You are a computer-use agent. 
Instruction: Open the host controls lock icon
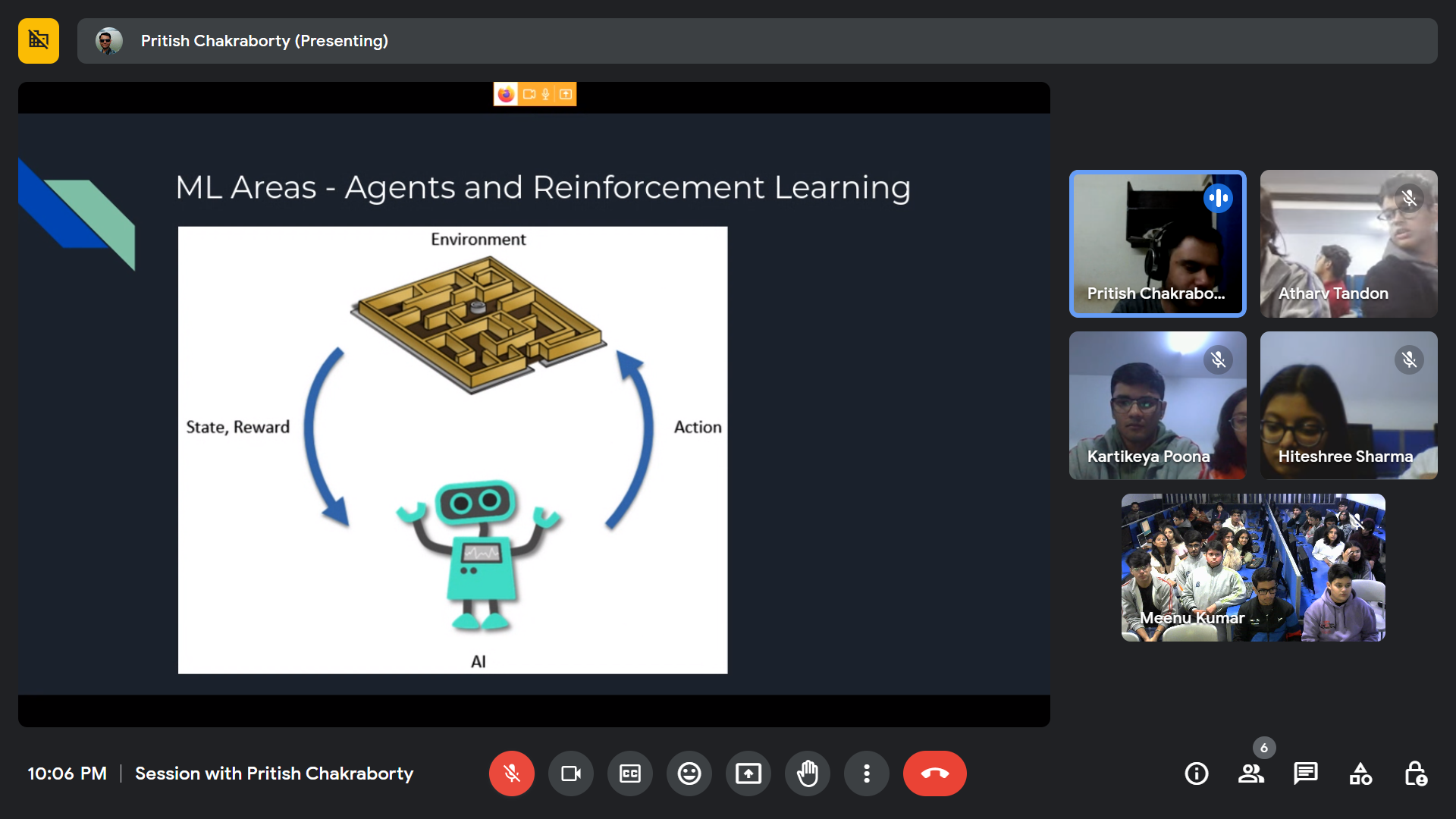(x=1415, y=773)
